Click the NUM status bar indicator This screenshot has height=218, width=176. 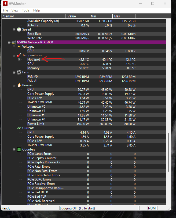tap(152, 208)
